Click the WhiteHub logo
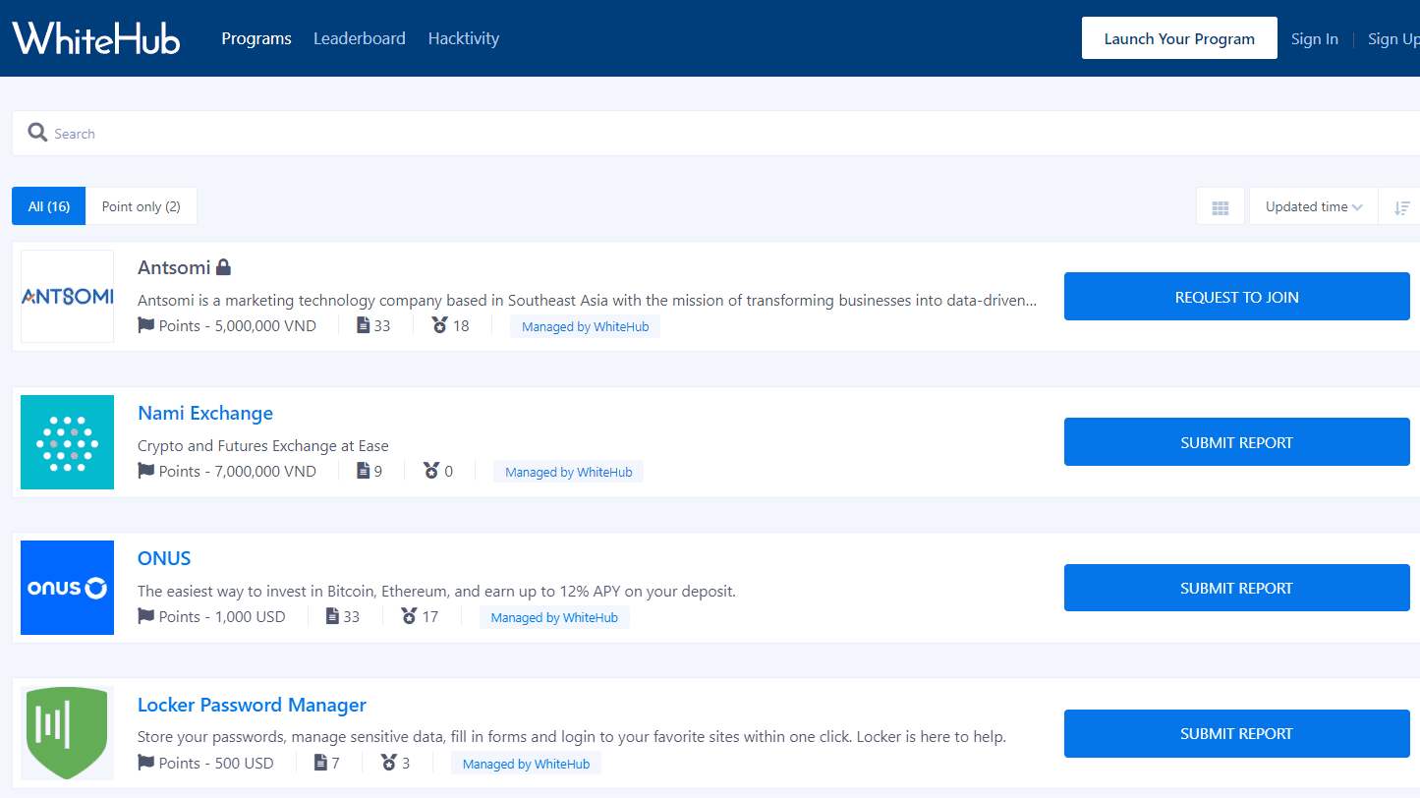The image size is (1420, 798). click(x=96, y=38)
